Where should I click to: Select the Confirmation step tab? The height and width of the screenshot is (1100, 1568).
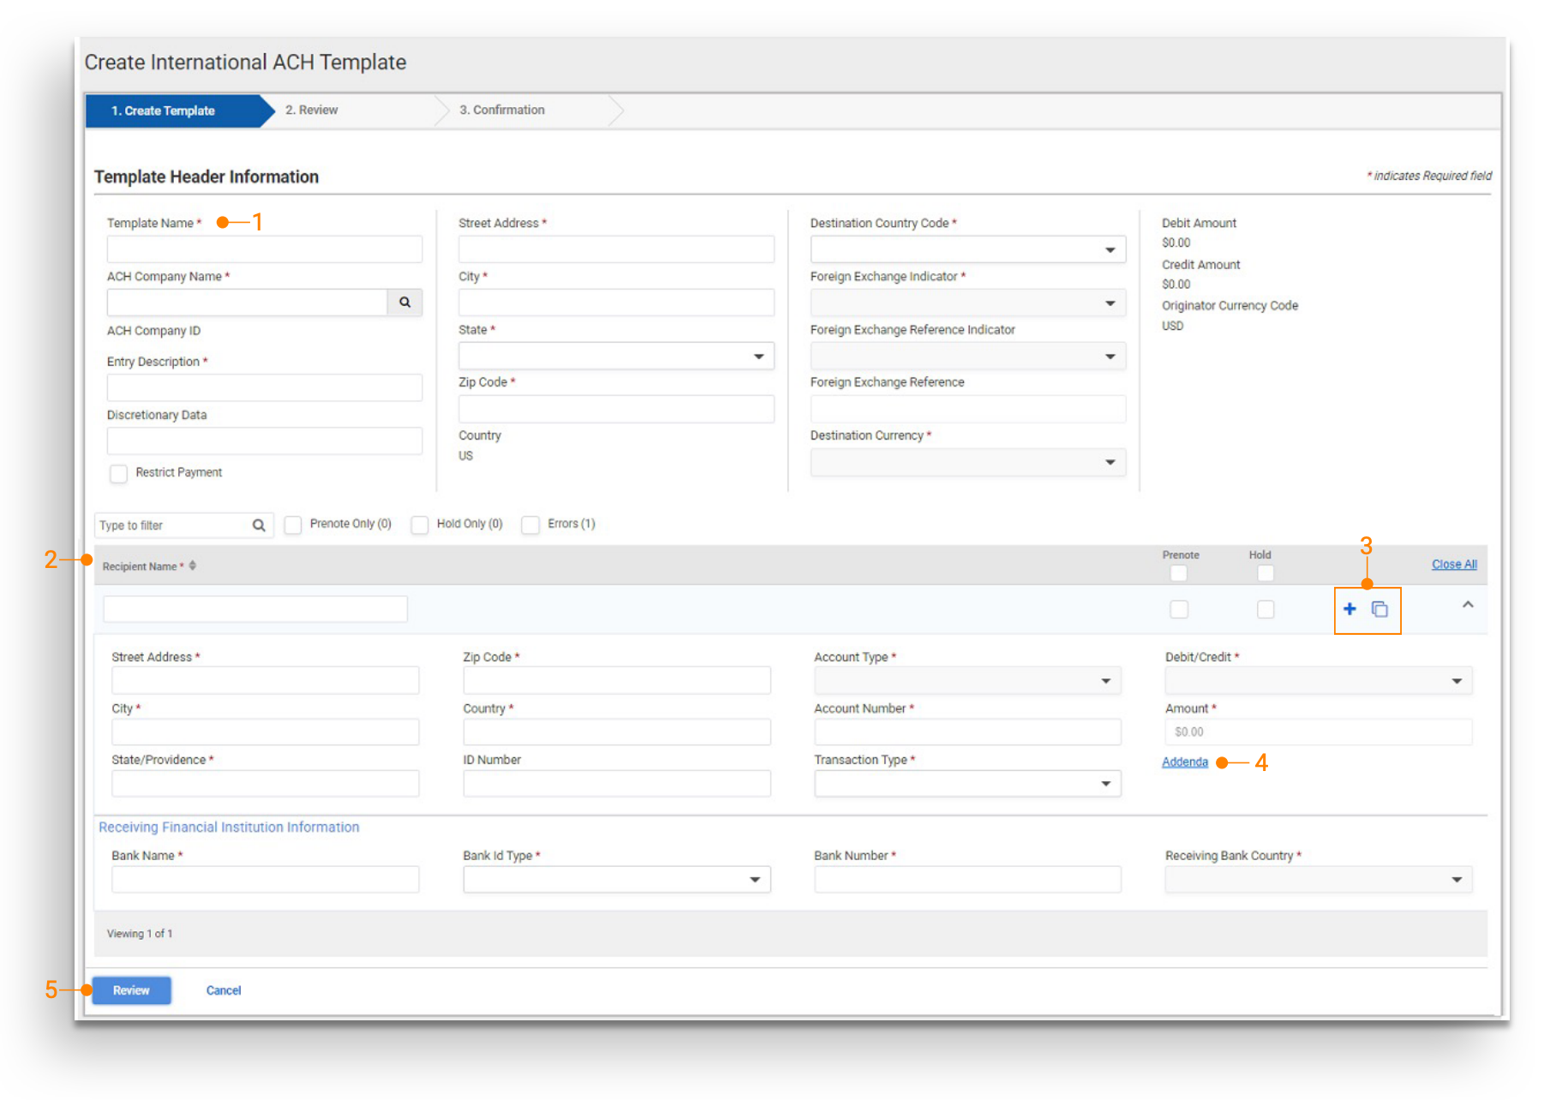(502, 111)
